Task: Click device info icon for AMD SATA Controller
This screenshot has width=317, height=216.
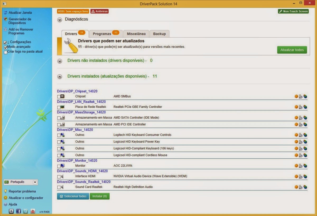Action: click(301, 118)
